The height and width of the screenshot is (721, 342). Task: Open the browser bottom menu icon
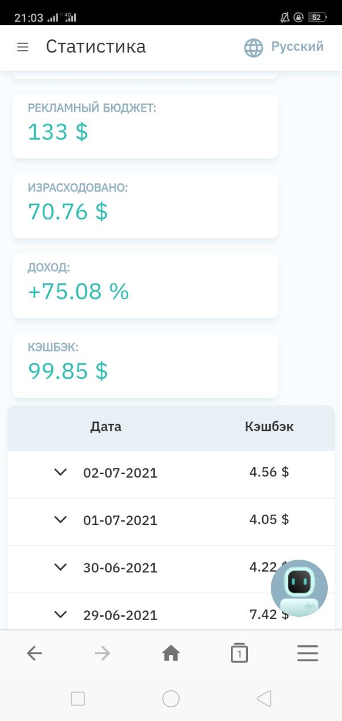(x=308, y=653)
